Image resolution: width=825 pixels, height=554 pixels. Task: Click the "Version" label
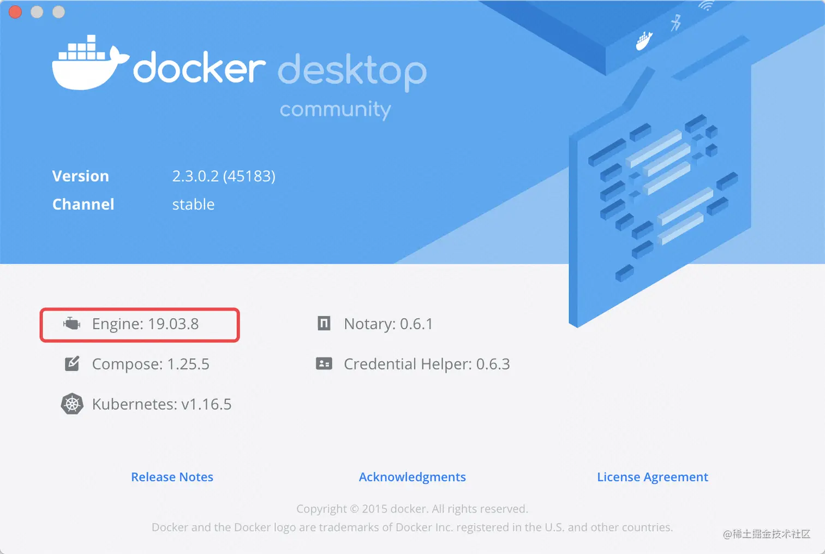(x=81, y=176)
